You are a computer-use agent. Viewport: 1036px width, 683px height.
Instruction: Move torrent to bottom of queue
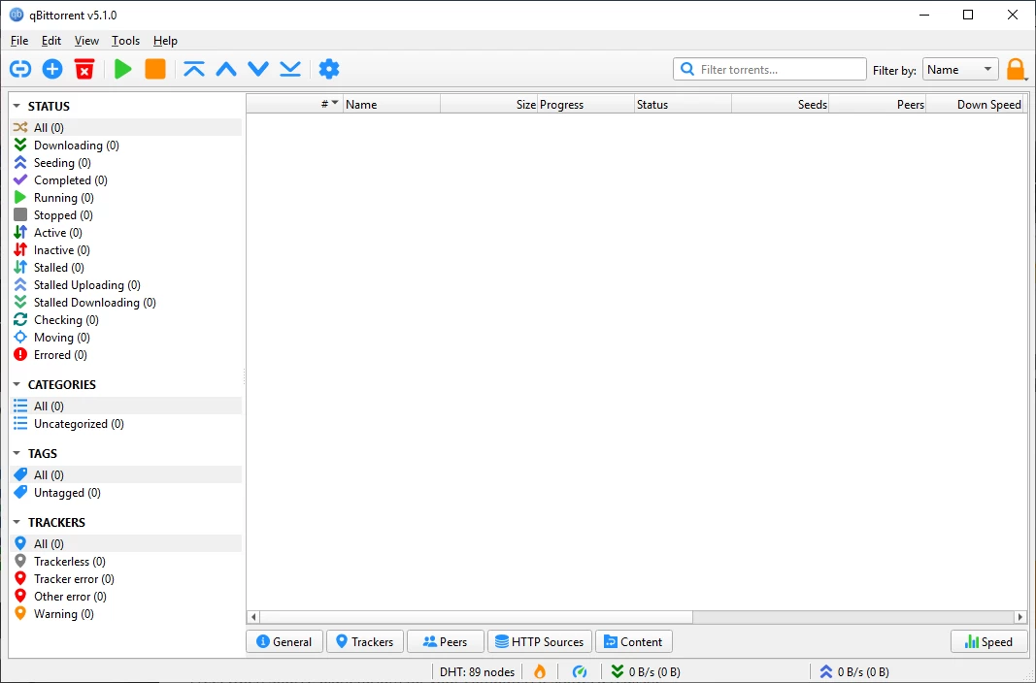(x=290, y=69)
